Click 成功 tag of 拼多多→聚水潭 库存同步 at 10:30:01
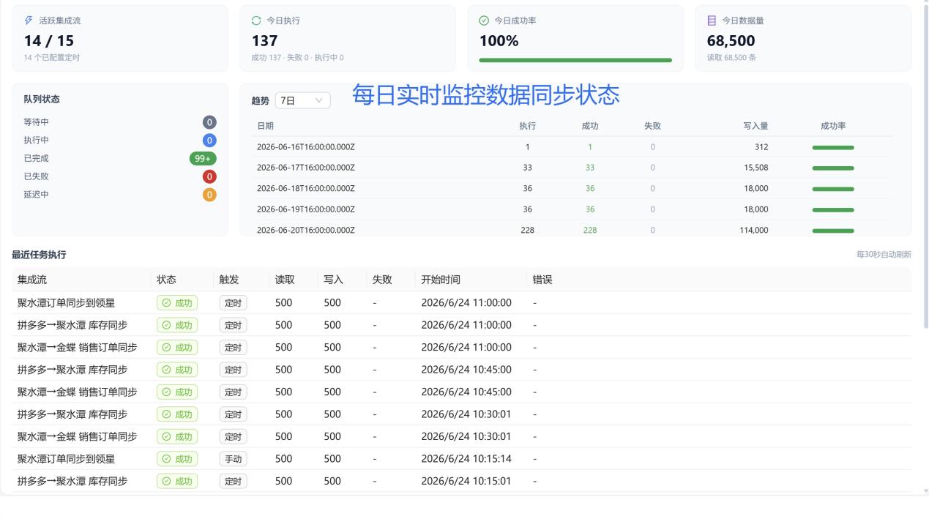The height and width of the screenshot is (519, 929). click(177, 414)
